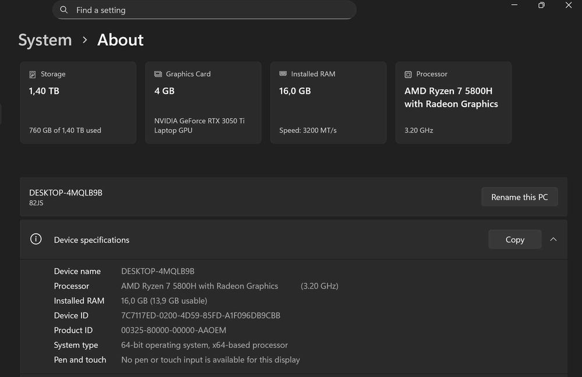The width and height of the screenshot is (582, 377).
Task: Click the magnifier icon in the search box
Action: pyautogui.click(x=64, y=10)
